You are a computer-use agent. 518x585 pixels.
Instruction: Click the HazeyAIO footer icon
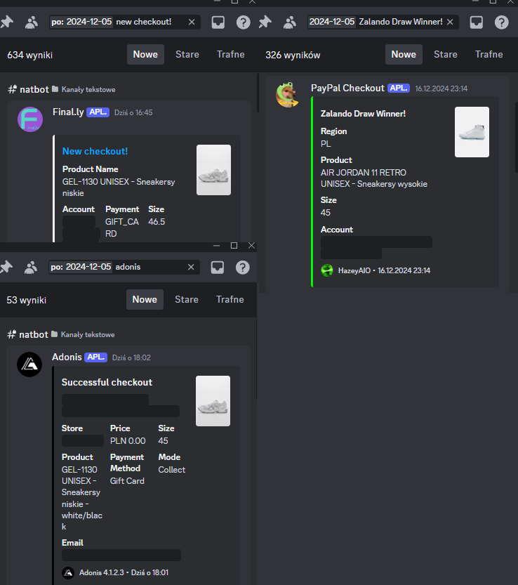pos(327,270)
